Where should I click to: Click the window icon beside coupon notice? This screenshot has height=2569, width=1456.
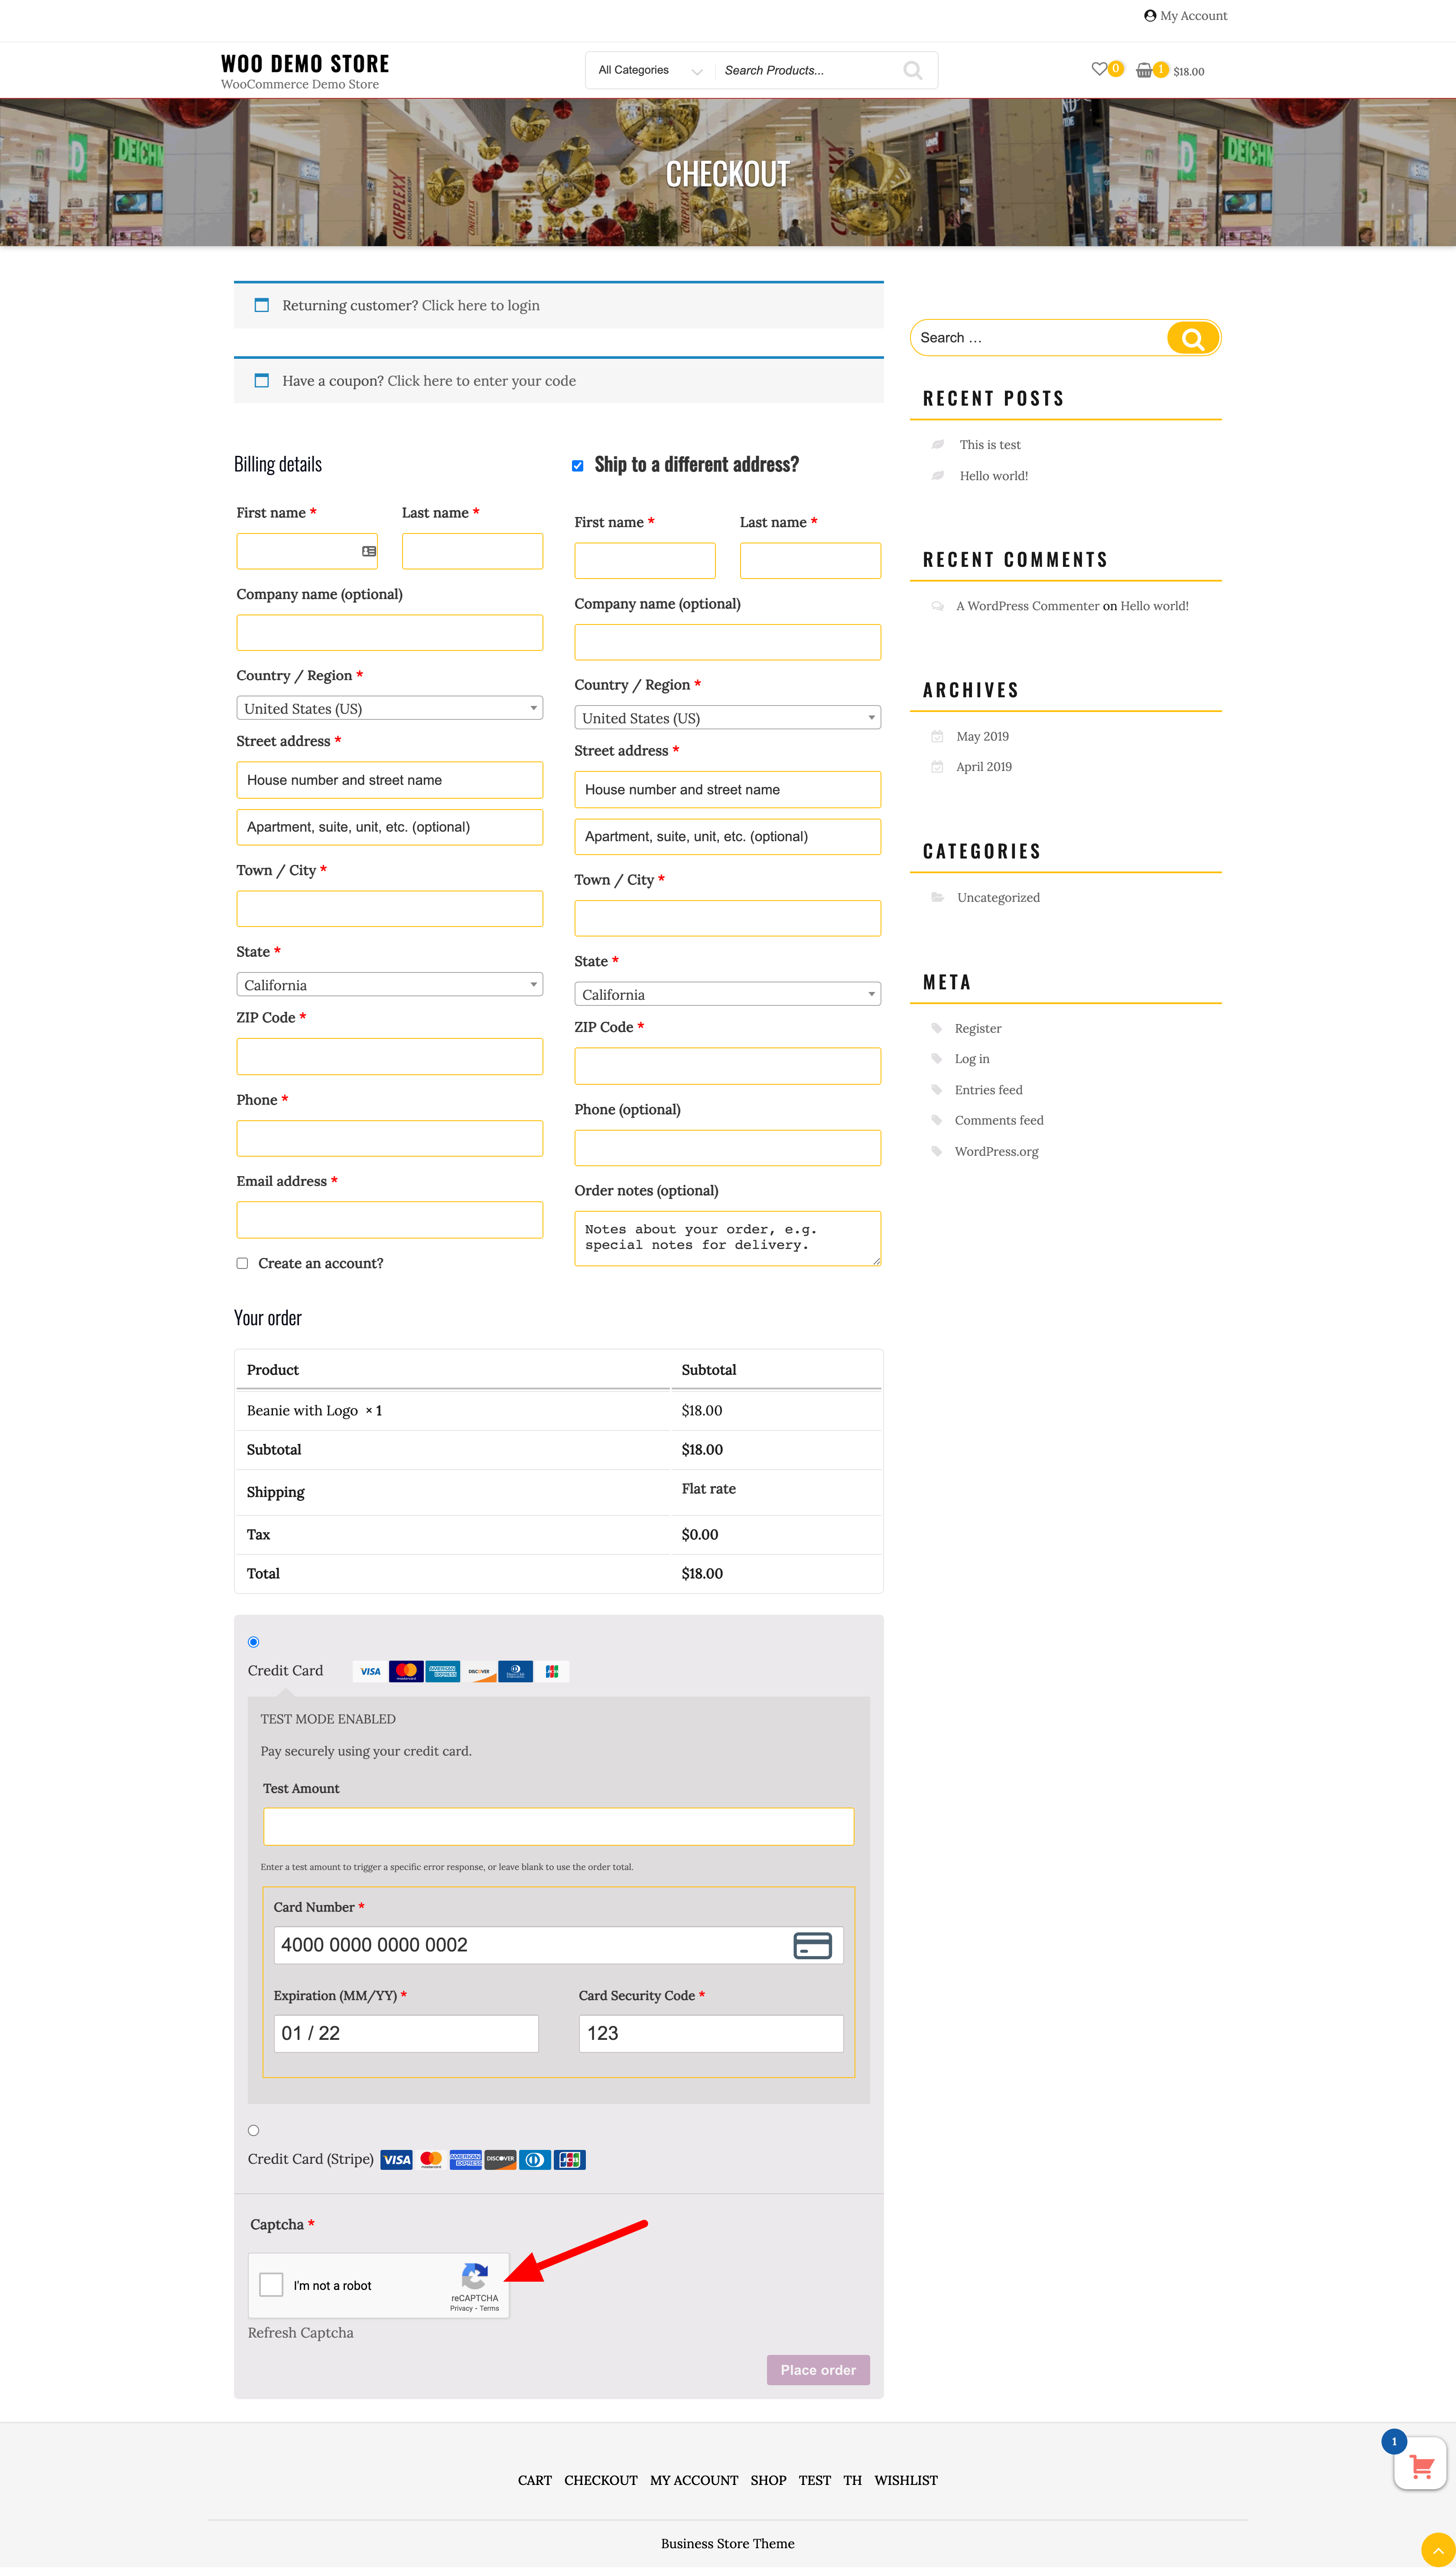(x=262, y=380)
